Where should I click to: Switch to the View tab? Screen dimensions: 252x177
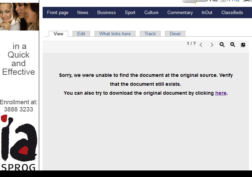point(58,34)
